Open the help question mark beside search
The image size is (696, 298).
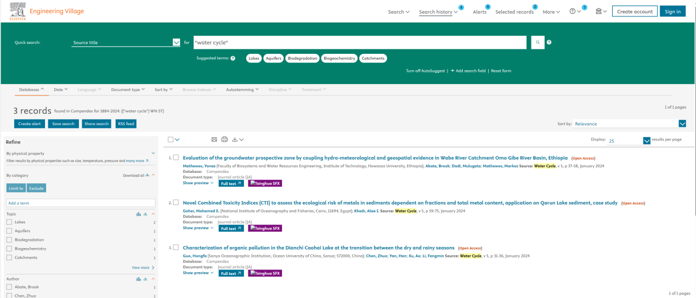point(549,42)
